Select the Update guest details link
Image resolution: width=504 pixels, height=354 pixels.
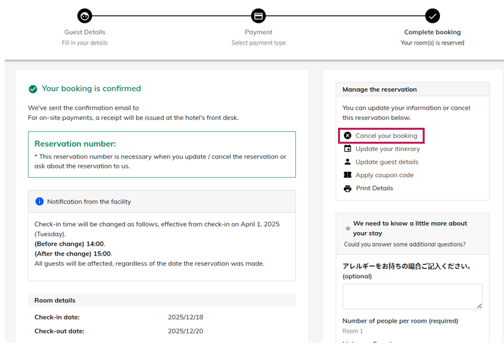387,162
